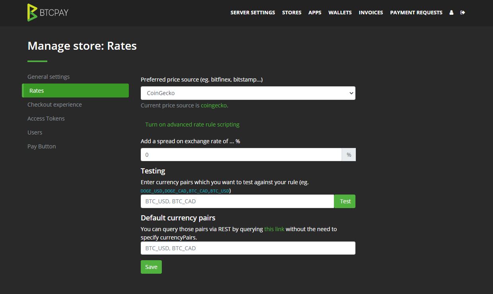This screenshot has width=493, height=294.
Task: Navigate to Wallets
Action: point(340,13)
